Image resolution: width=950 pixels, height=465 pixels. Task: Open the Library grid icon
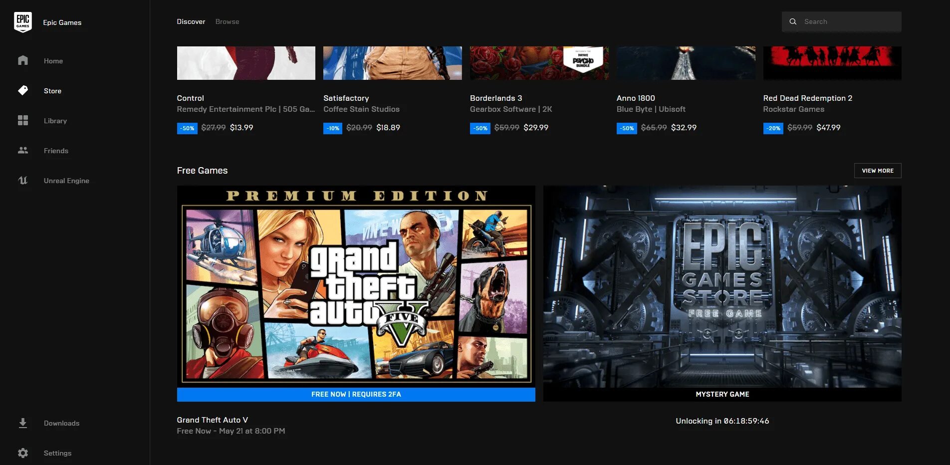[x=23, y=120]
